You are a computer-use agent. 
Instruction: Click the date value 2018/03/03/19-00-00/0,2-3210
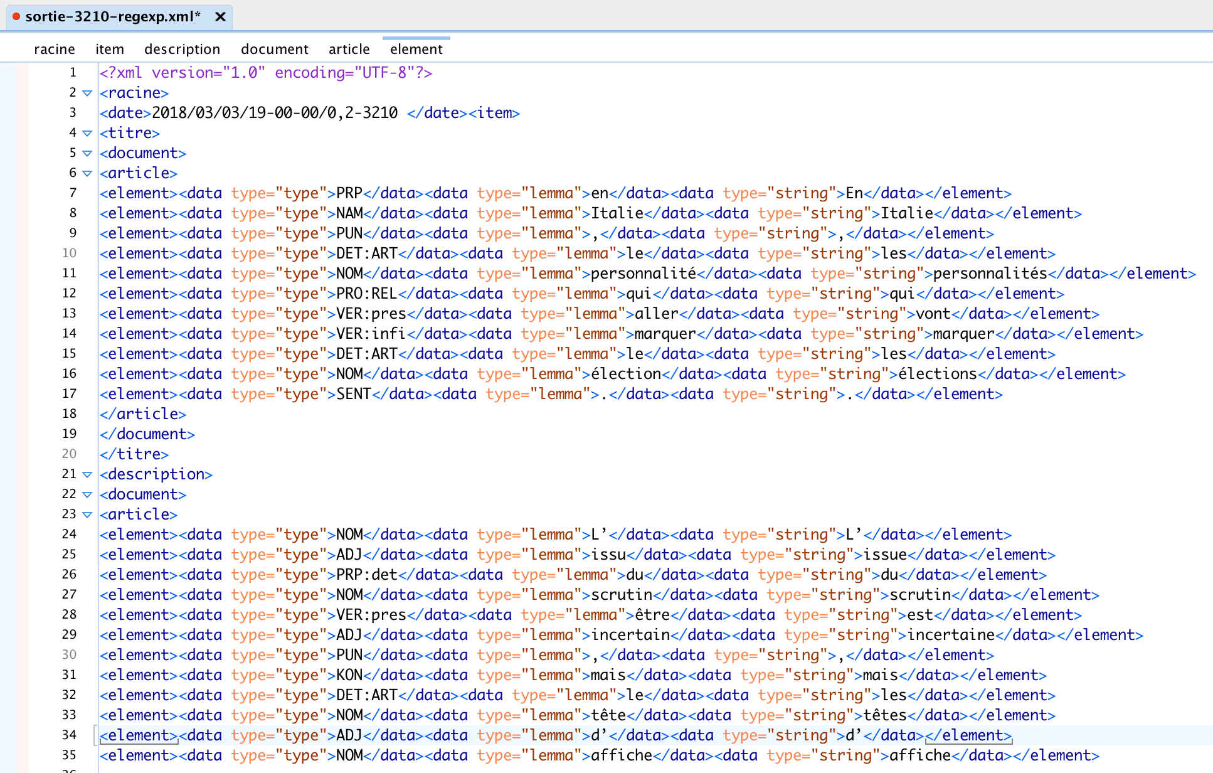click(x=275, y=113)
